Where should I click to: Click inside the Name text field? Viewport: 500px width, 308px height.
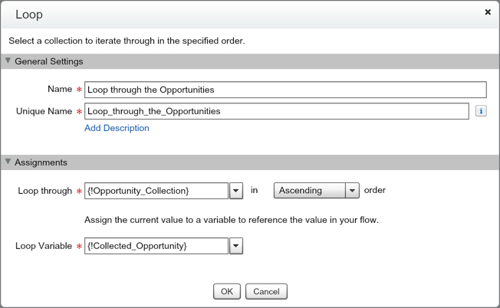(x=285, y=90)
